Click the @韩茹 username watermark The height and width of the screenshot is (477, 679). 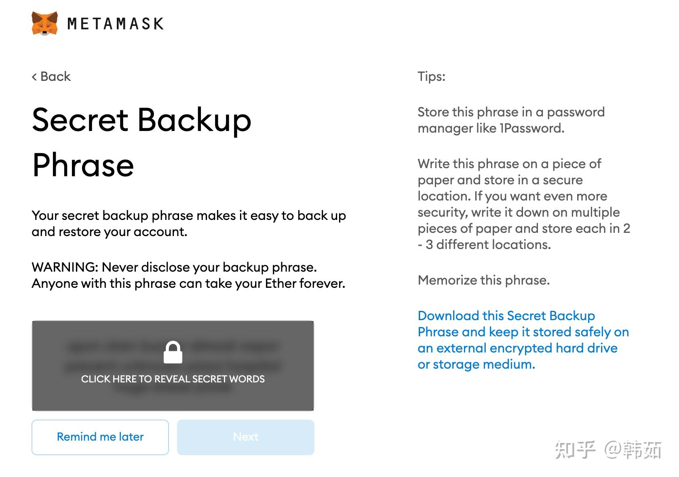[633, 450]
